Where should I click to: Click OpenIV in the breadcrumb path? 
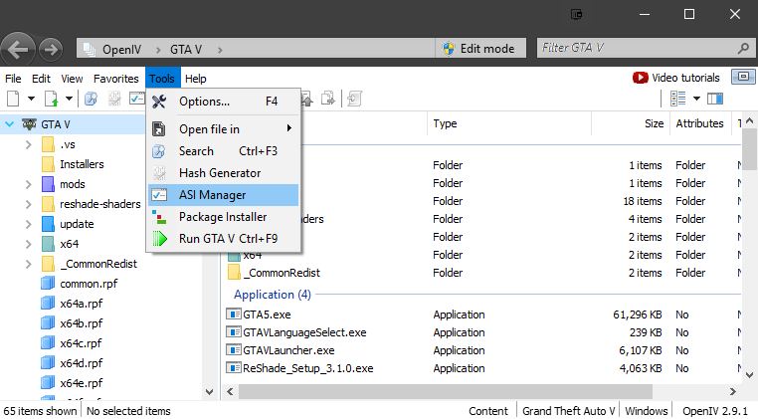[120, 50]
